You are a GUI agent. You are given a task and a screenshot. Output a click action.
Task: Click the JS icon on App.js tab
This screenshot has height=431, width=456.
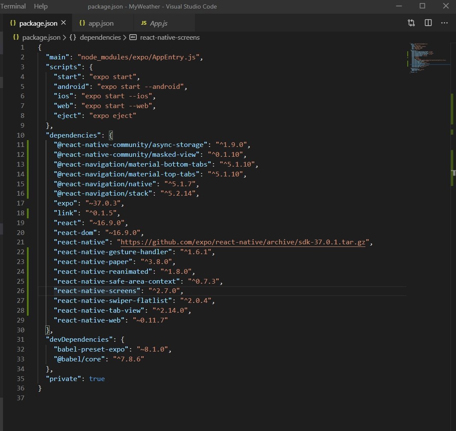[144, 23]
